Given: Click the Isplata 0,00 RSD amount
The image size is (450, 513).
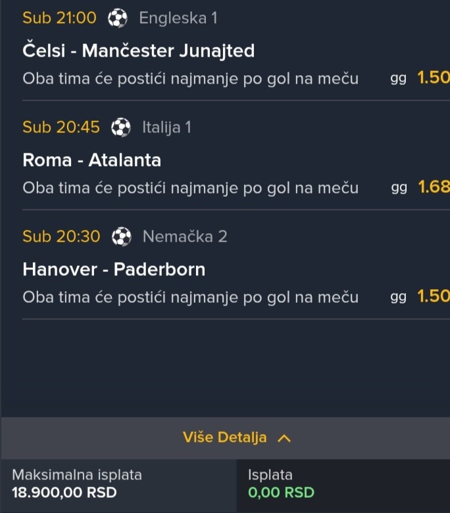Looking at the screenshot, I should [281, 493].
